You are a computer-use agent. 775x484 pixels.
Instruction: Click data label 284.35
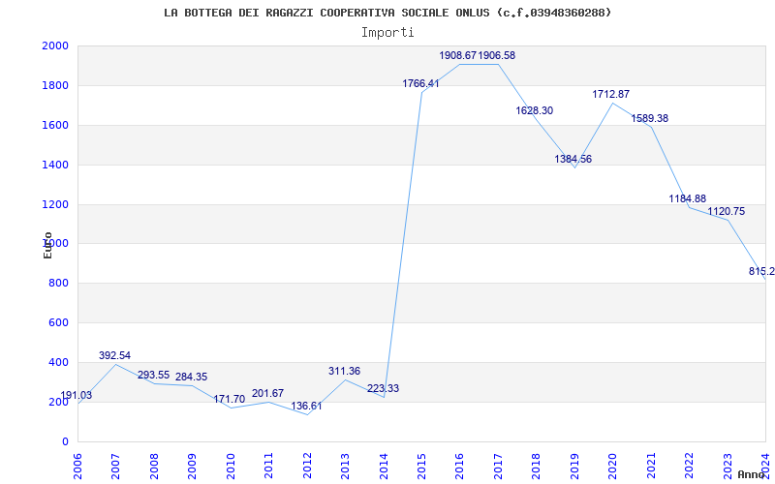(x=191, y=377)
